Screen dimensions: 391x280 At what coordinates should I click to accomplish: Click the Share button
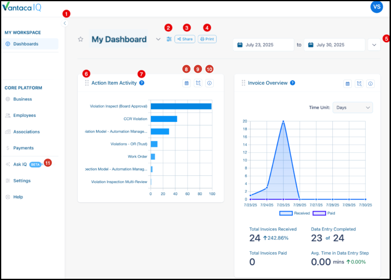point(185,39)
